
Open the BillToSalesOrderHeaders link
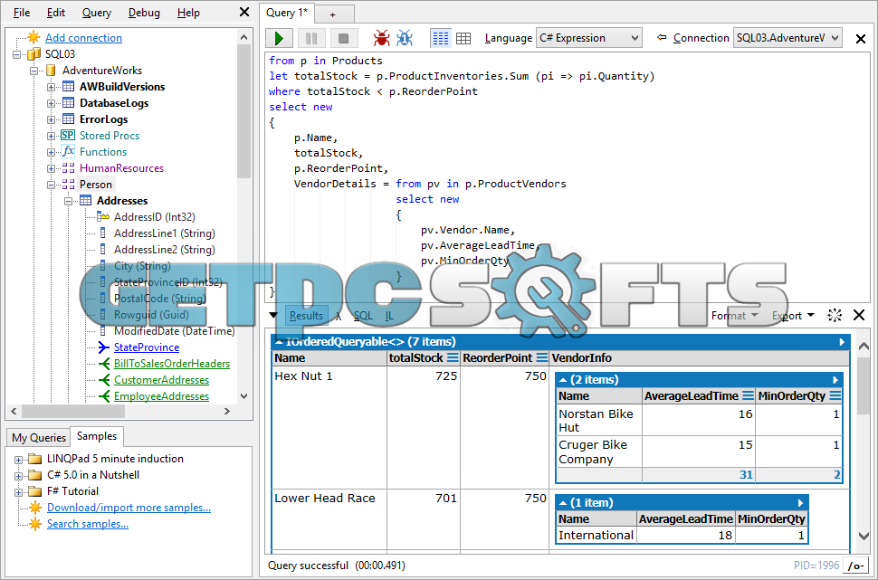point(172,364)
